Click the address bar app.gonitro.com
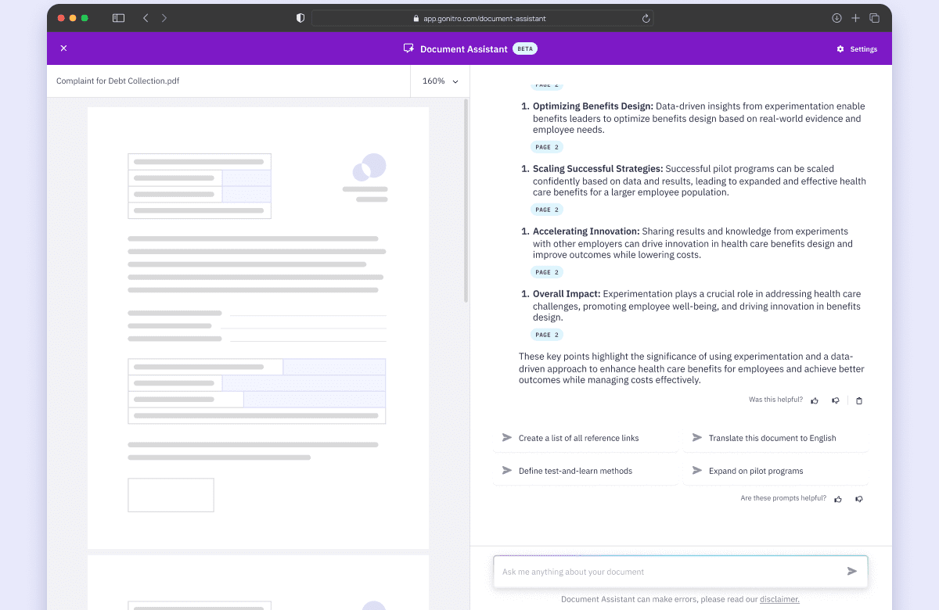 [x=483, y=18]
